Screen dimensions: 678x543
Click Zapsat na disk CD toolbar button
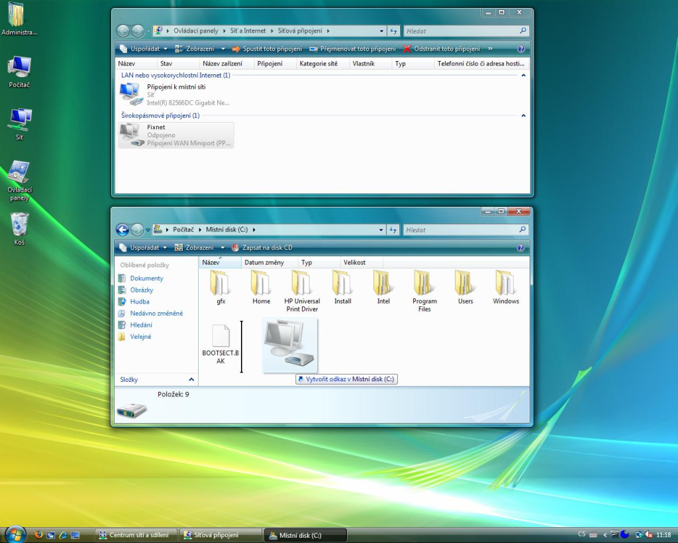tap(262, 248)
